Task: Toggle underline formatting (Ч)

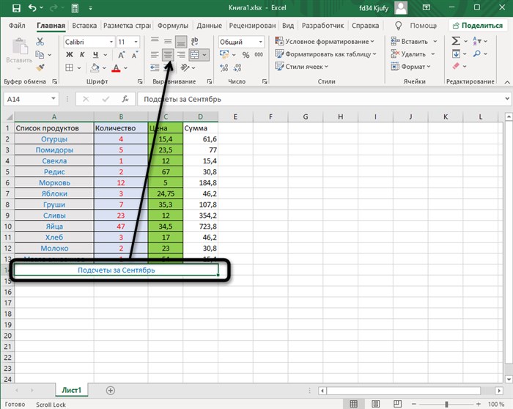Action: coord(95,55)
